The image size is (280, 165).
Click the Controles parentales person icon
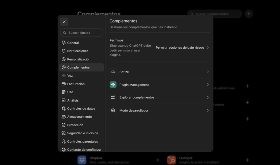tap(63, 141)
